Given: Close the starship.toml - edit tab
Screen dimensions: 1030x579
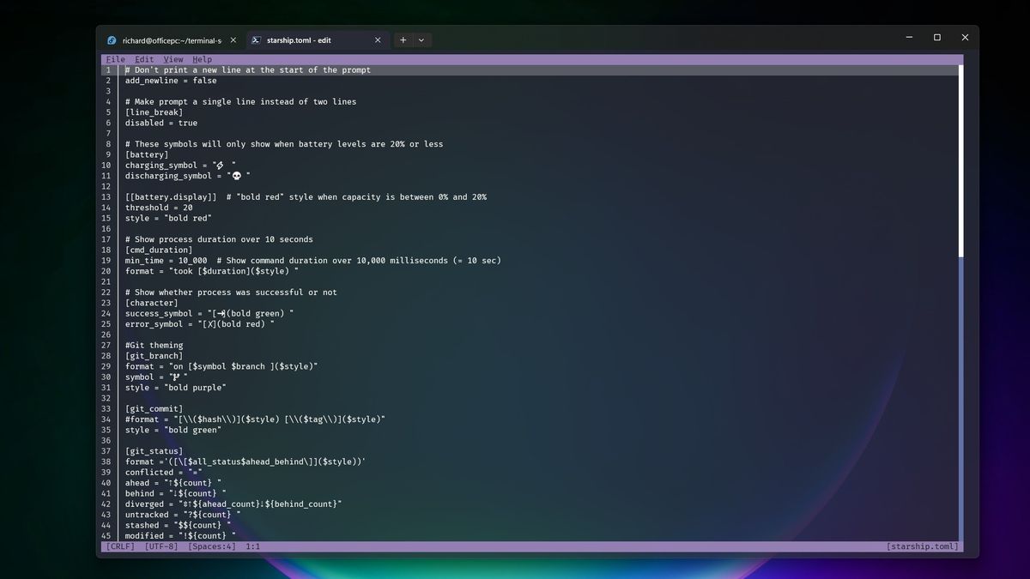Looking at the screenshot, I should (x=378, y=39).
